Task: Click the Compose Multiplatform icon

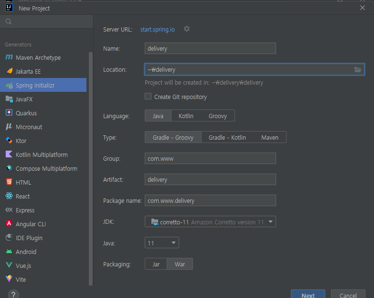Action: tap(9, 168)
